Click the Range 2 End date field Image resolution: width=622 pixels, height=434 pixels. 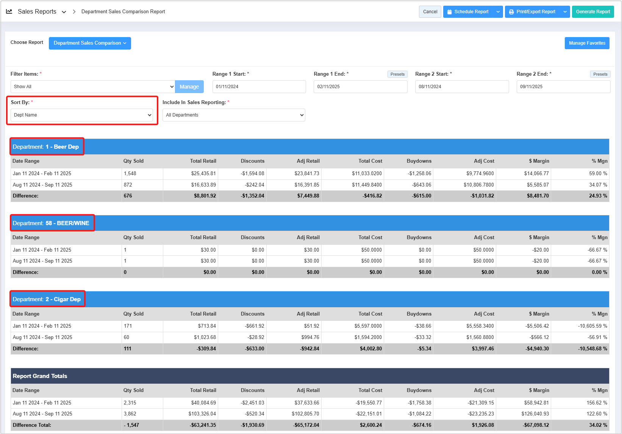563,87
